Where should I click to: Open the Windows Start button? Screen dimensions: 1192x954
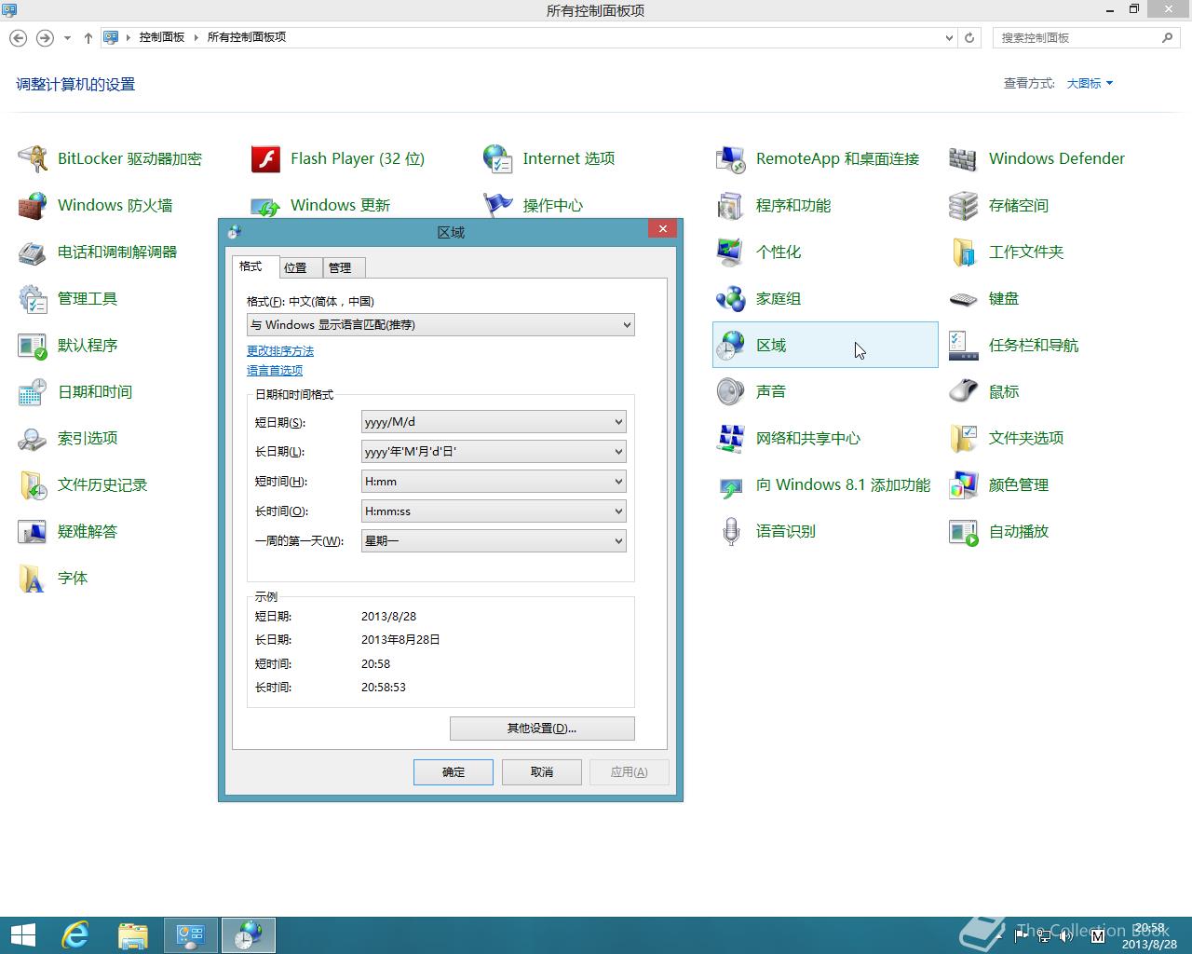click(22, 935)
